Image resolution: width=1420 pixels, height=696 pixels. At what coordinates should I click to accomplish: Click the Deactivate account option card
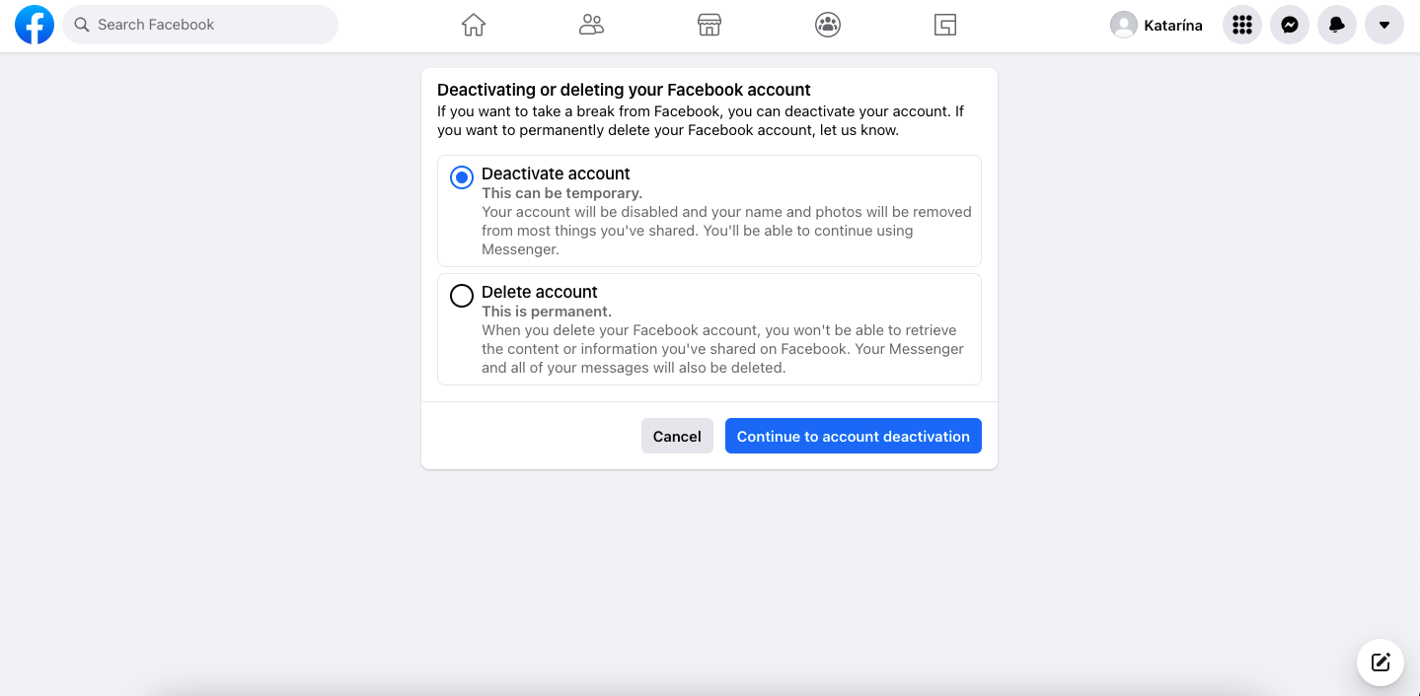point(710,211)
